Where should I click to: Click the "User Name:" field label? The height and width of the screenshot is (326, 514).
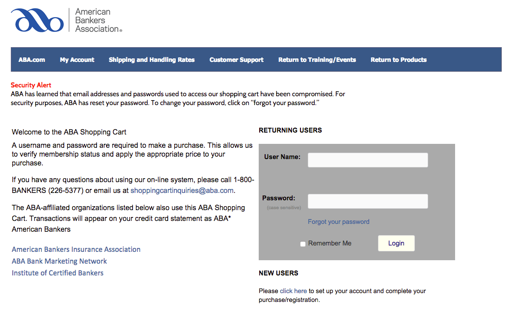[x=282, y=157]
